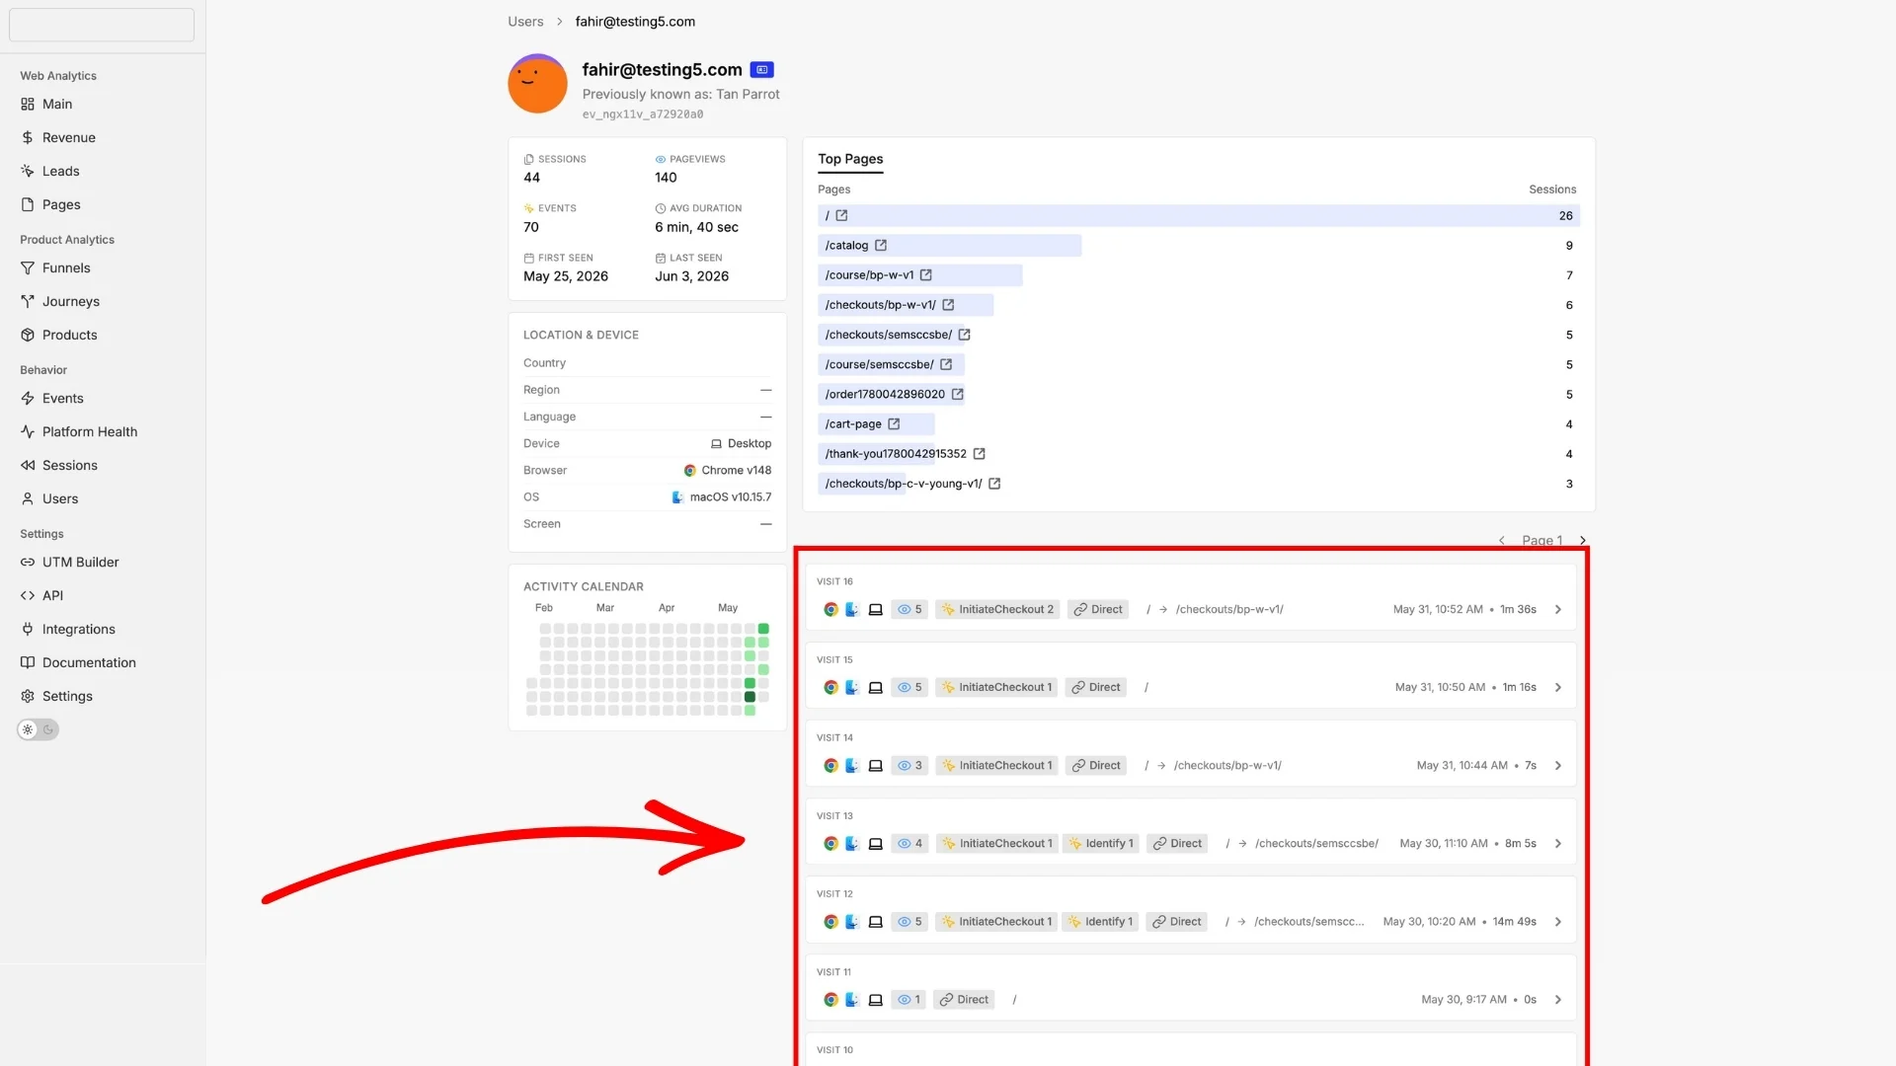Viewport: 1896px width, 1066px height.
Task: Click the macOS Finder icon in Visit 13
Action: [x=852, y=843]
